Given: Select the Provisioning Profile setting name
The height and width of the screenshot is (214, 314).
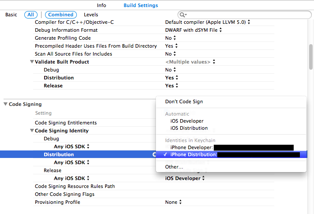Looking at the screenshot, I should point(57,202).
